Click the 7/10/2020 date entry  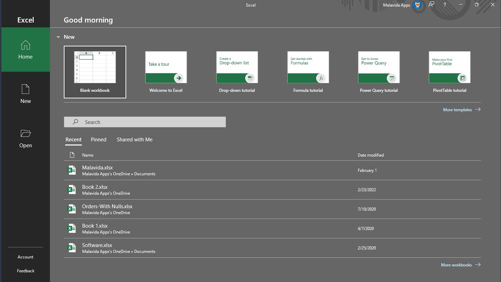367,209
